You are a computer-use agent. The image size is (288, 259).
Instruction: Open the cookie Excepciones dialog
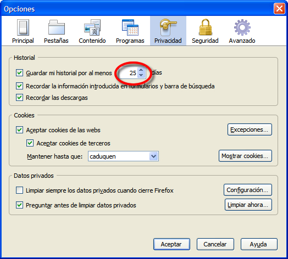pyautogui.click(x=250, y=129)
